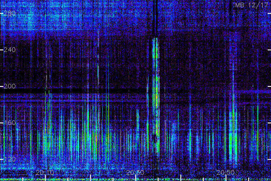Click the 20:50 time axis label
The image size is (271, 181).
click(226, 173)
